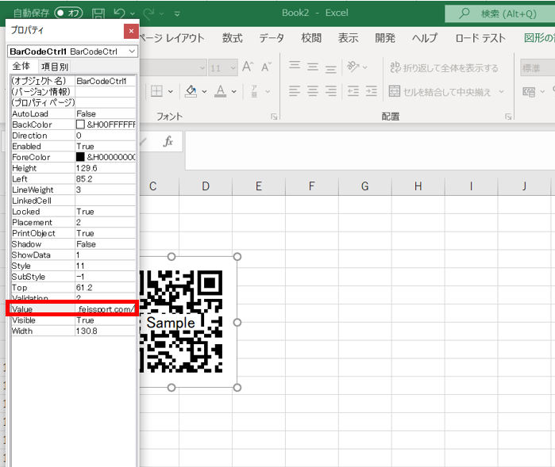Open the 開発 ribbon tab
The width and height of the screenshot is (555, 467).
coord(385,38)
